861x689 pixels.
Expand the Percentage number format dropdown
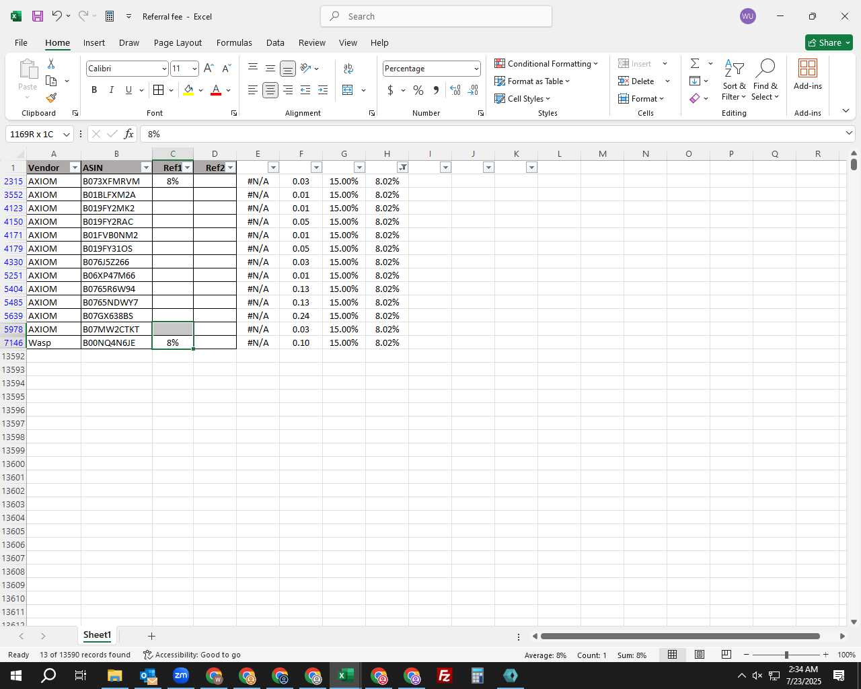pos(476,69)
